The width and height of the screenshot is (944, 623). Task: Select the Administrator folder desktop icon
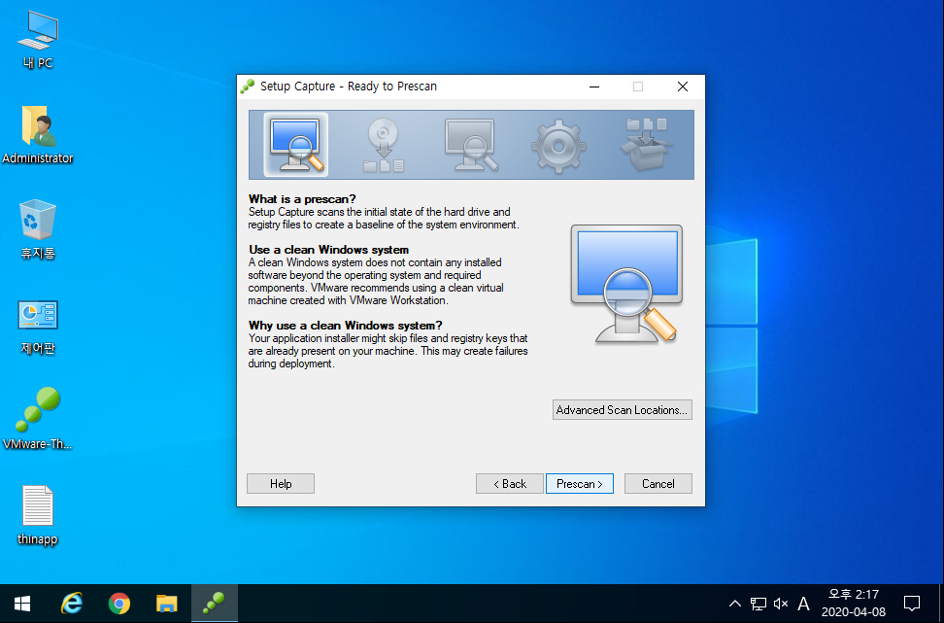37,134
